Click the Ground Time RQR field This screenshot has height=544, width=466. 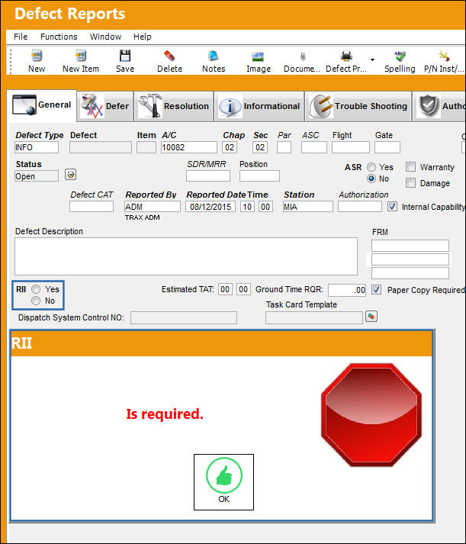347,290
